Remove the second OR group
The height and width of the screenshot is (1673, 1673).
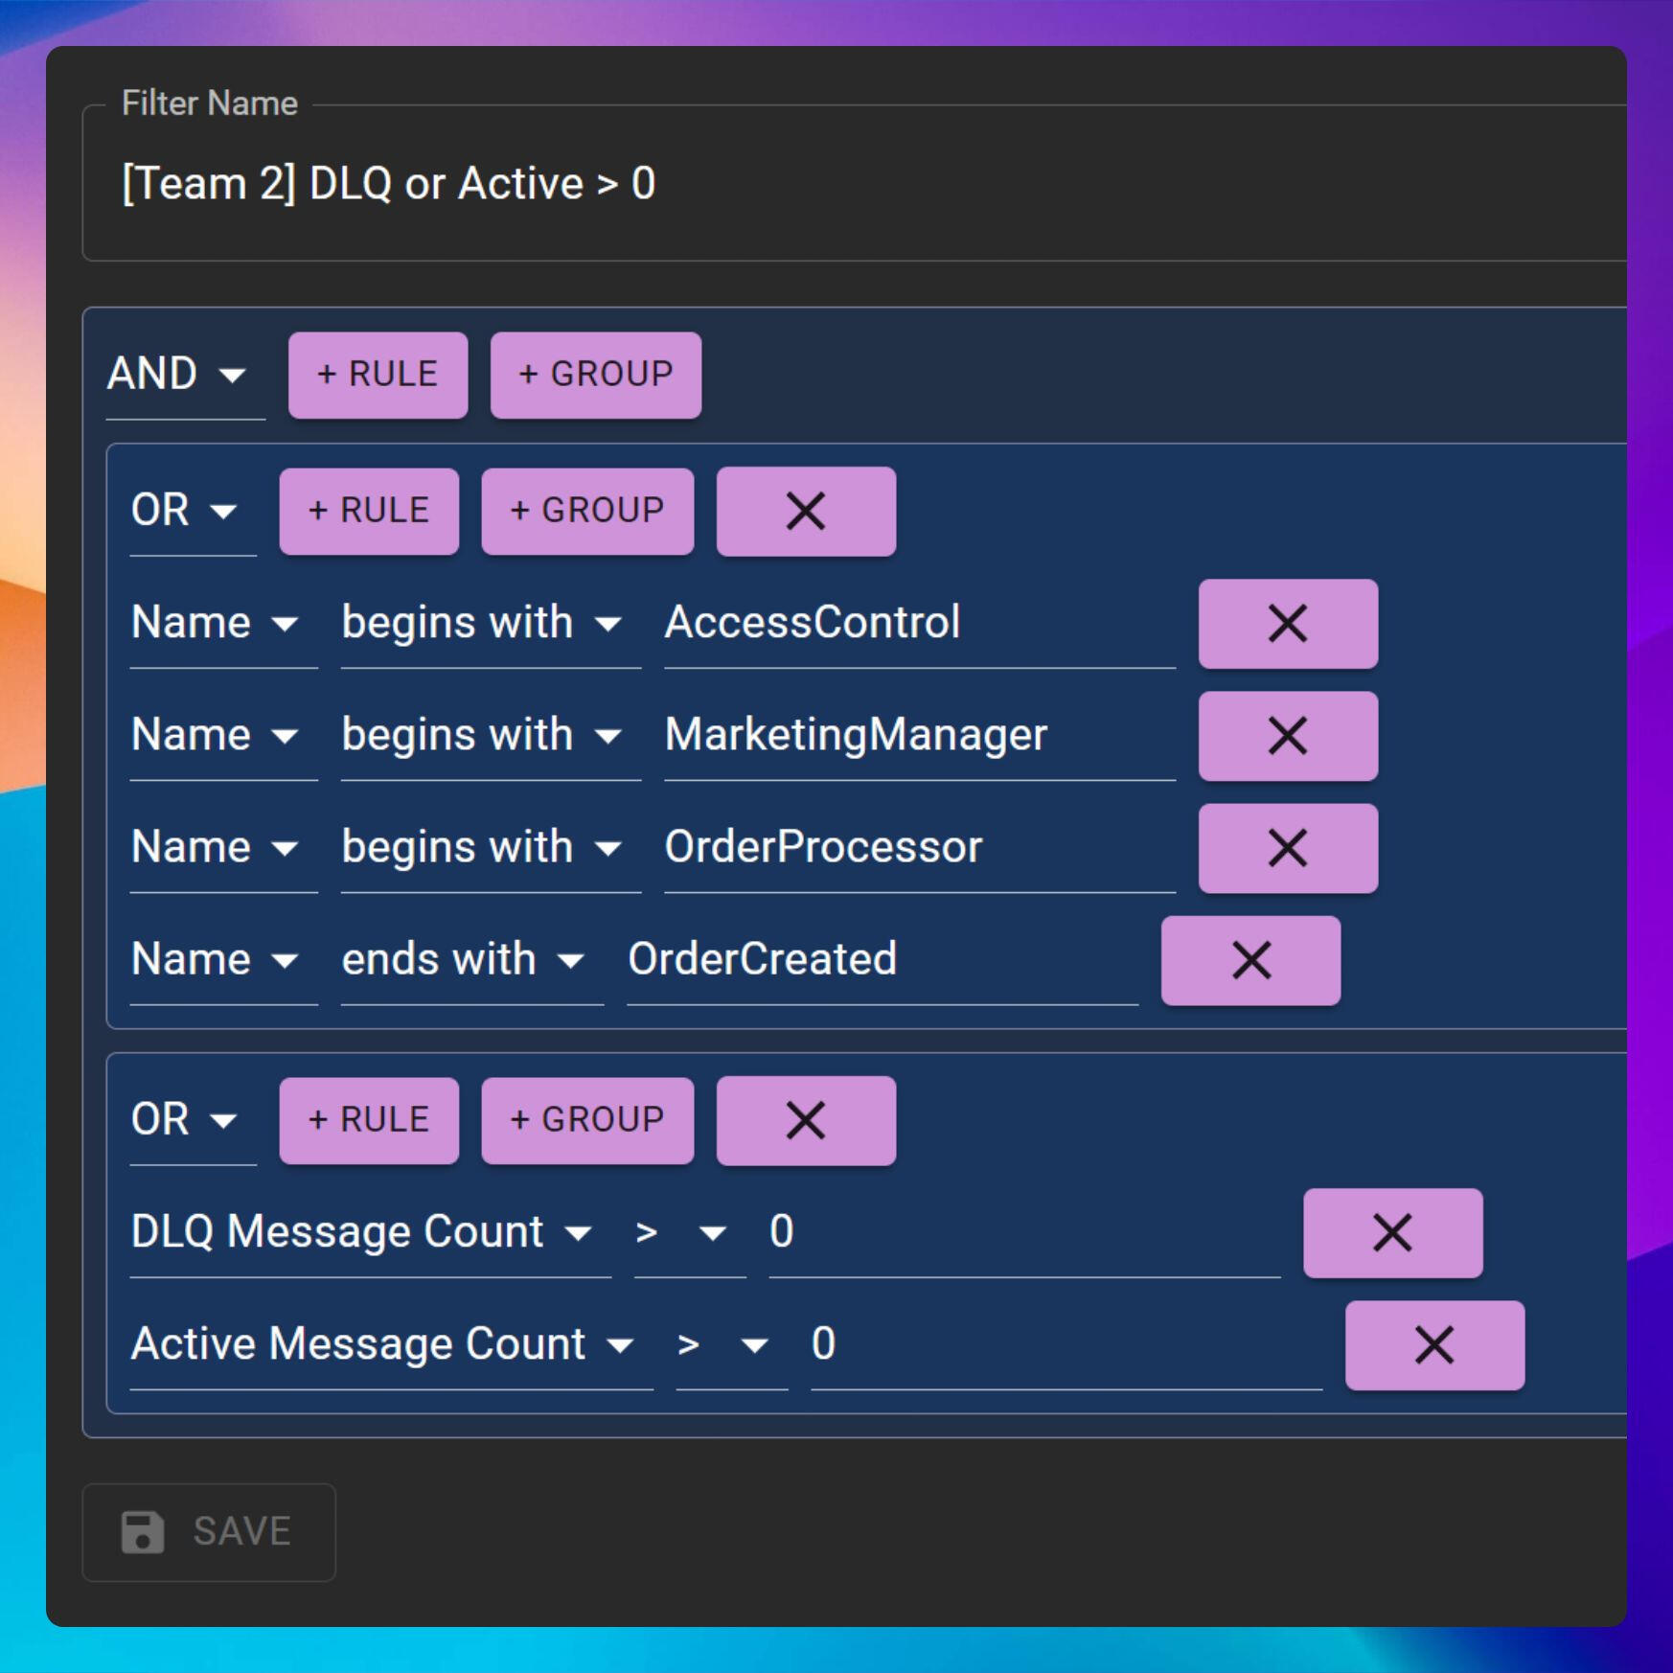tap(805, 1120)
